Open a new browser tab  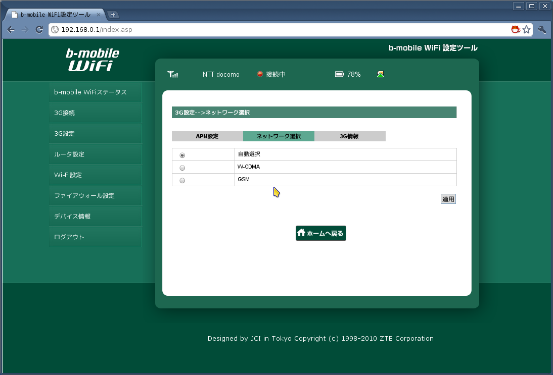(113, 15)
